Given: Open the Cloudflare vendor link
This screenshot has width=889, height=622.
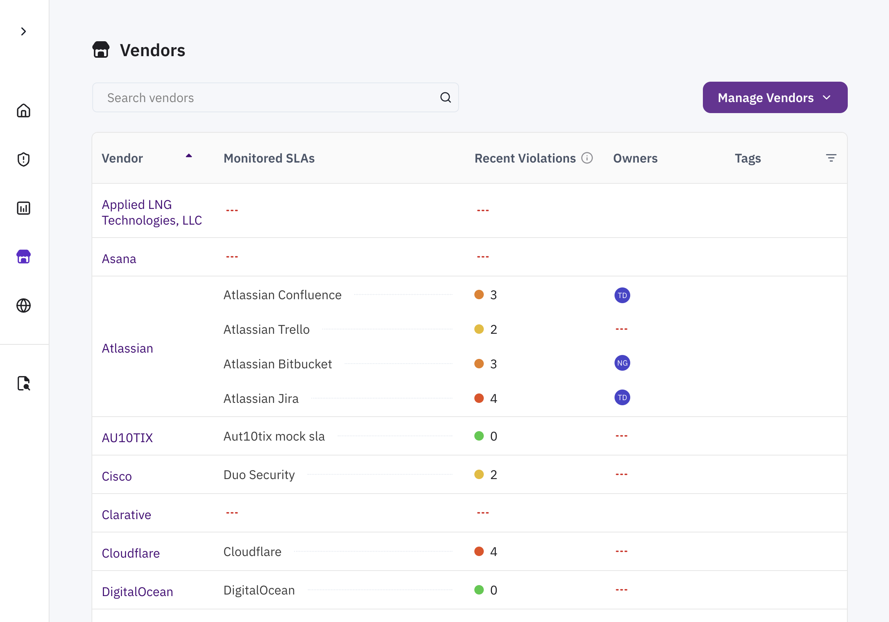Looking at the screenshot, I should point(131,553).
